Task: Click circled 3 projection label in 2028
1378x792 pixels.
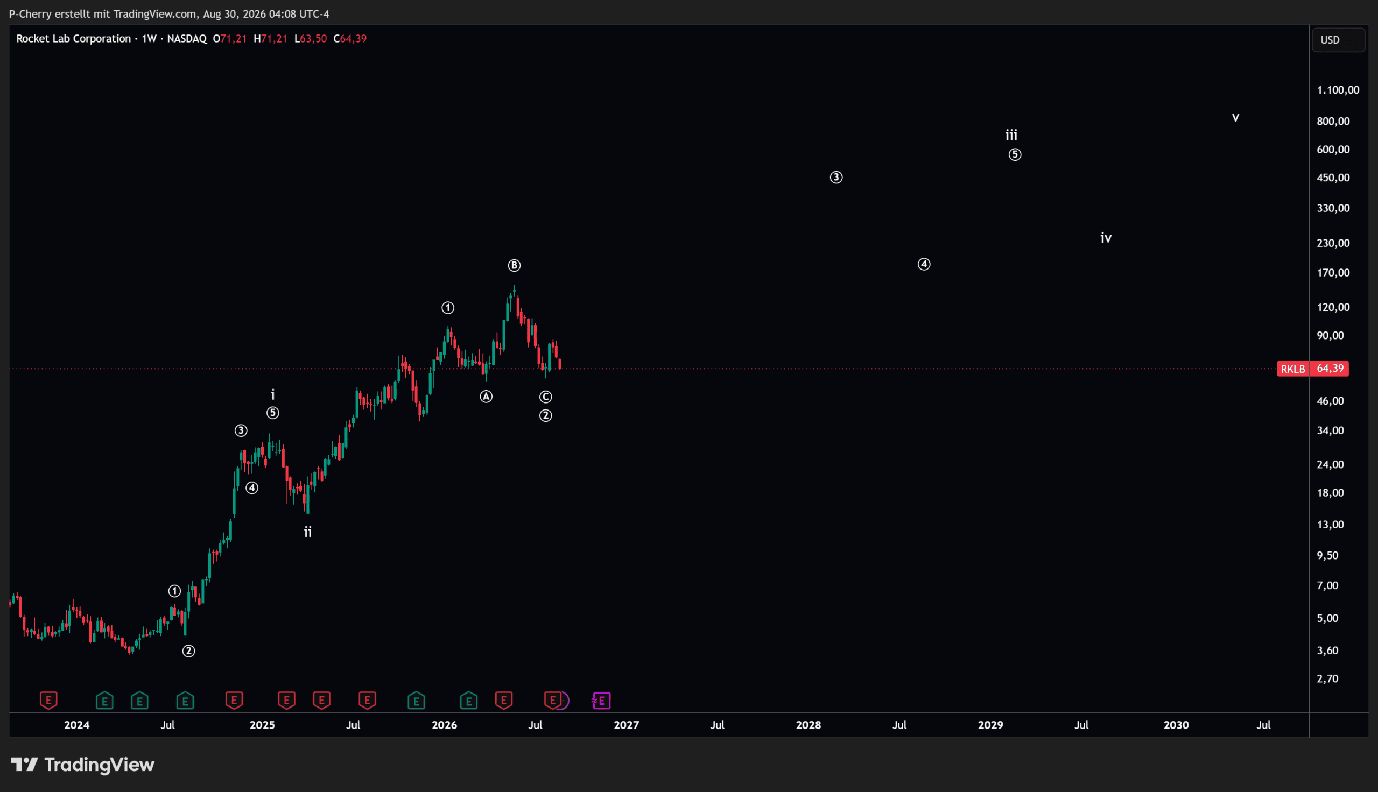Action: (x=836, y=178)
